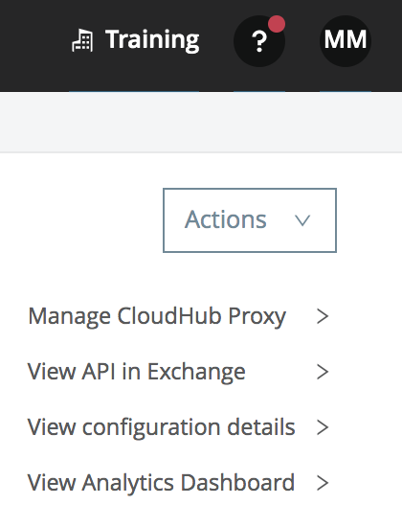The width and height of the screenshot is (402, 527).
Task: Click the blank area left of Actions
Action: [x=80, y=220]
